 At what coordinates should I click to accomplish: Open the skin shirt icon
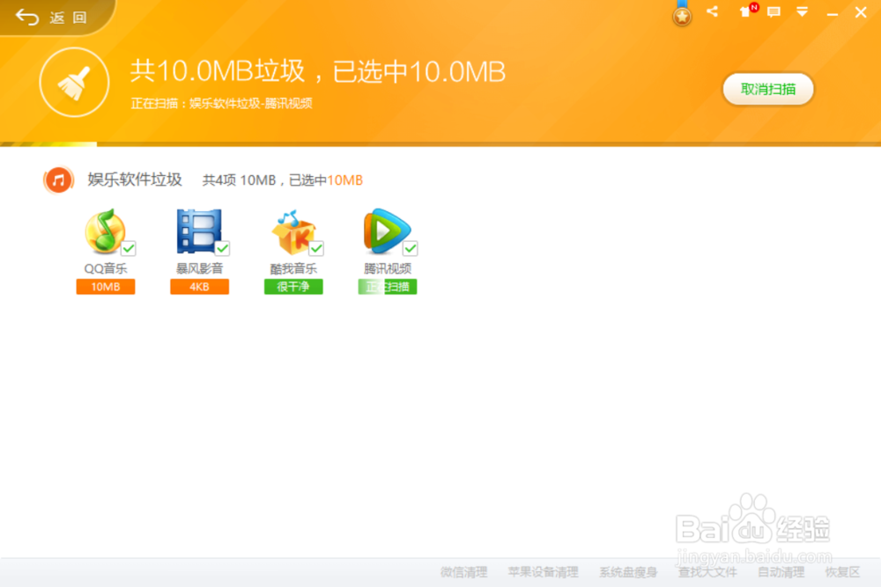click(747, 11)
